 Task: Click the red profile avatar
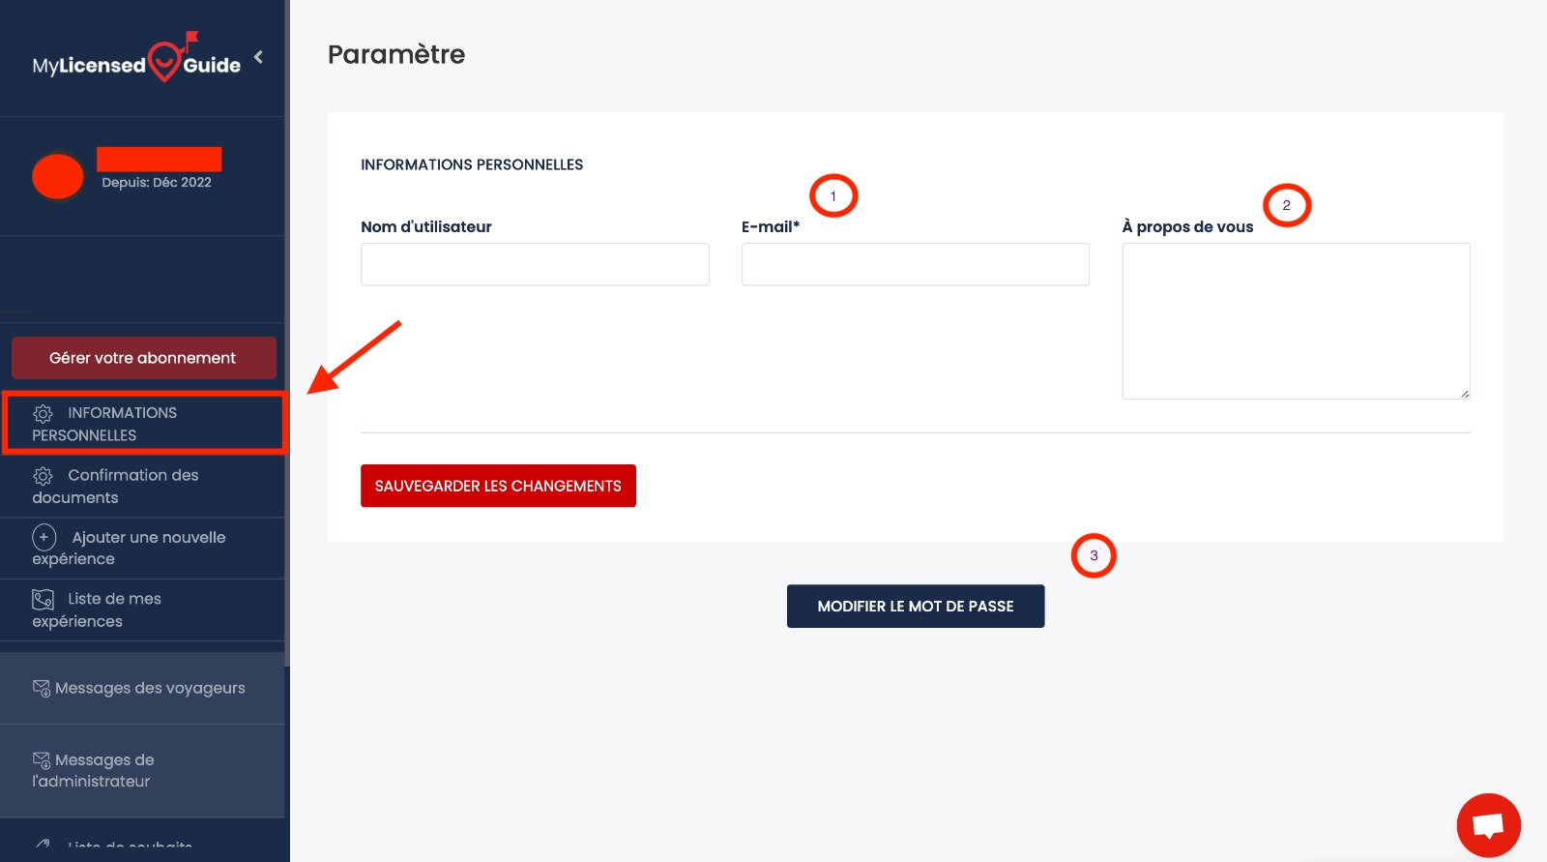(x=58, y=177)
